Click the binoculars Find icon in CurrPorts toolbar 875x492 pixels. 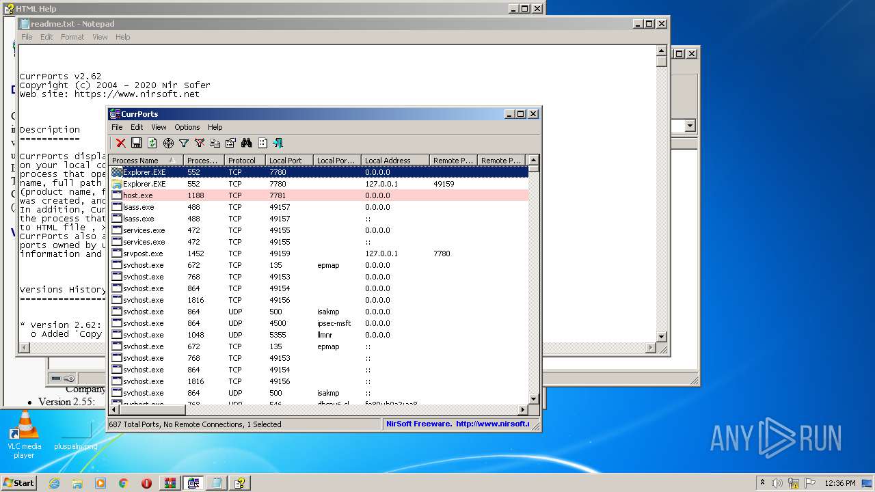pos(246,143)
